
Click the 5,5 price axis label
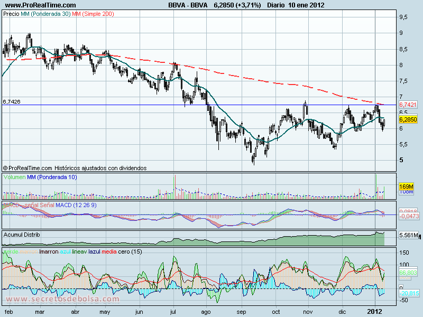point(403,144)
